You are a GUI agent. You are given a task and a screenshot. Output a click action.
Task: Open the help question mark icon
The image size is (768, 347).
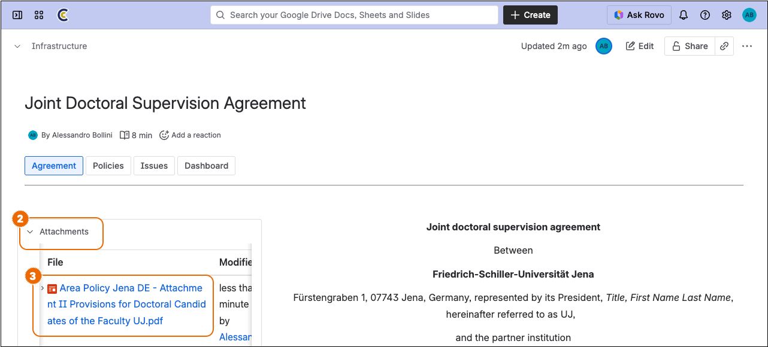[705, 15]
